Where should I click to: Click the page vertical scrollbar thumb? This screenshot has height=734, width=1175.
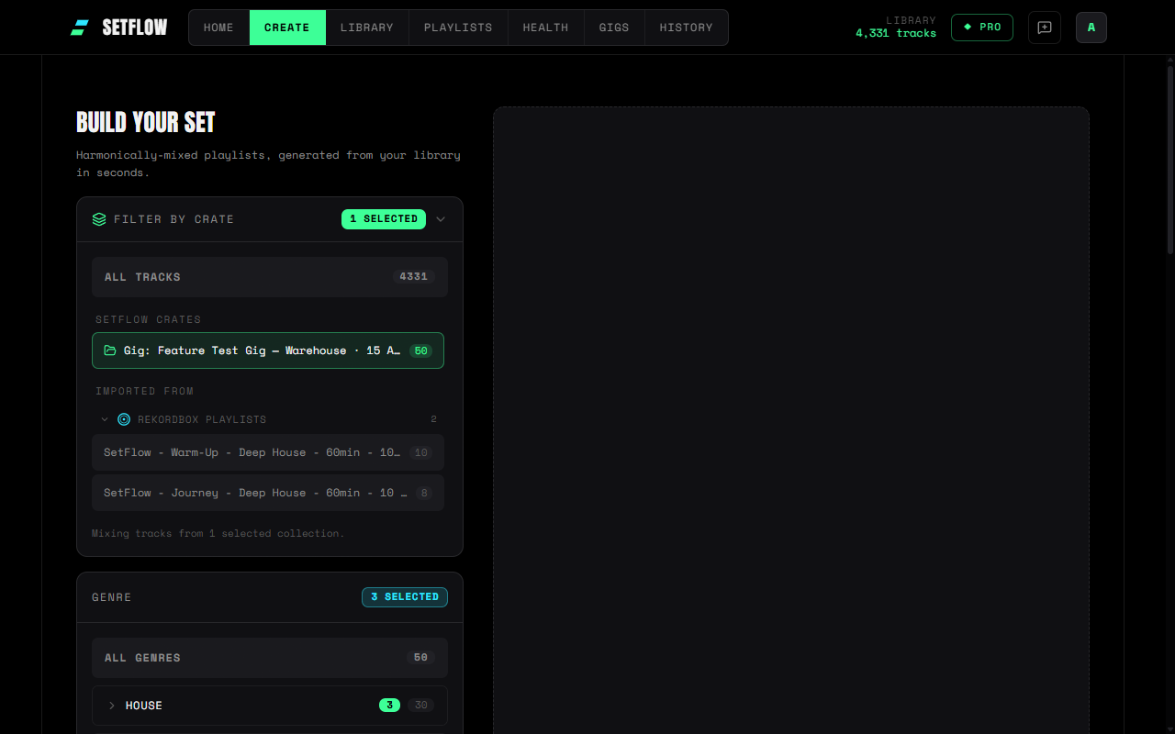[x=1170, y=158]
